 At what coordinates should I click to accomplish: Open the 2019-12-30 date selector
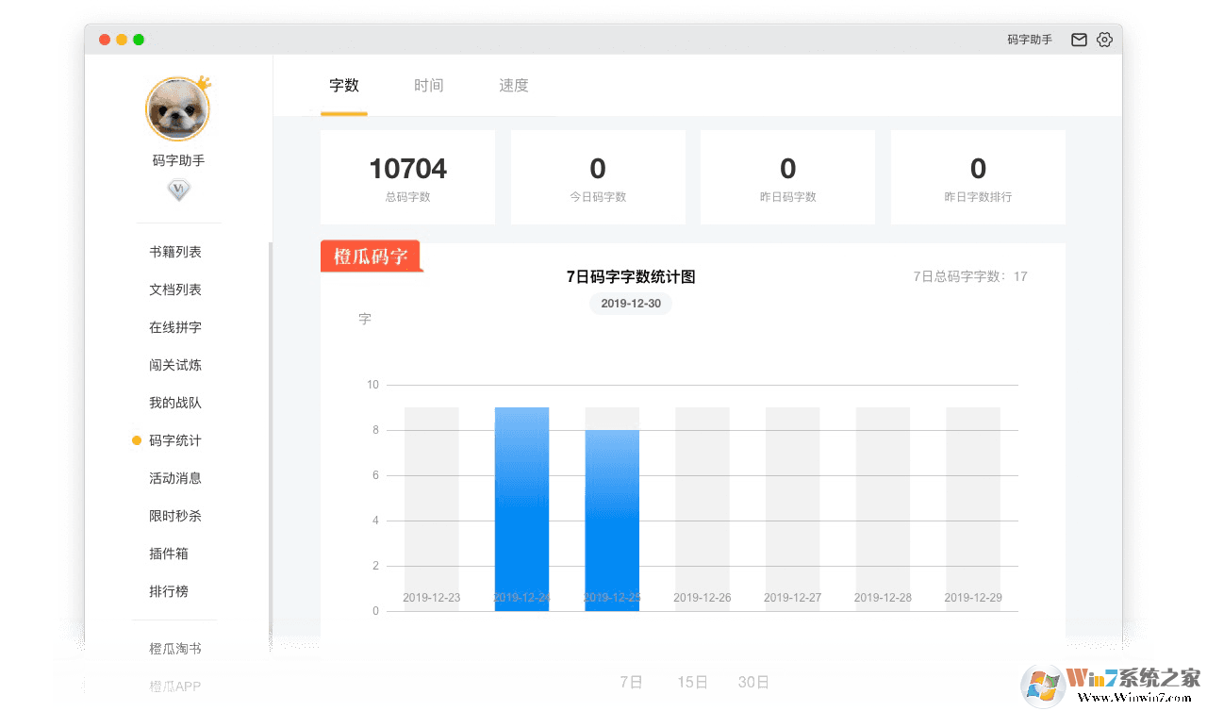[630, 304]
